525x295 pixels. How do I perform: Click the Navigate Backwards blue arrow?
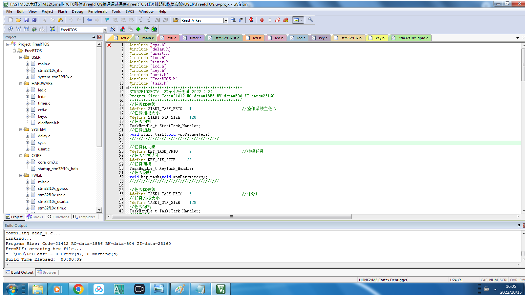89,20
